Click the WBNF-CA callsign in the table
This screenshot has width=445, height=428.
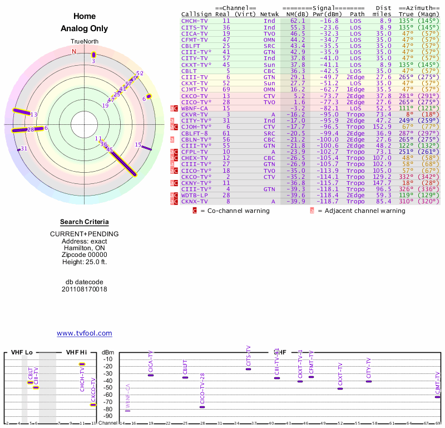[x=195, y=108]
